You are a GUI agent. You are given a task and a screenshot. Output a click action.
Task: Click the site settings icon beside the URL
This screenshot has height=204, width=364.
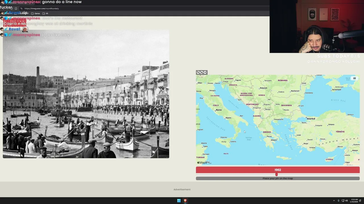pyautogui.click(x=21, y=8)
